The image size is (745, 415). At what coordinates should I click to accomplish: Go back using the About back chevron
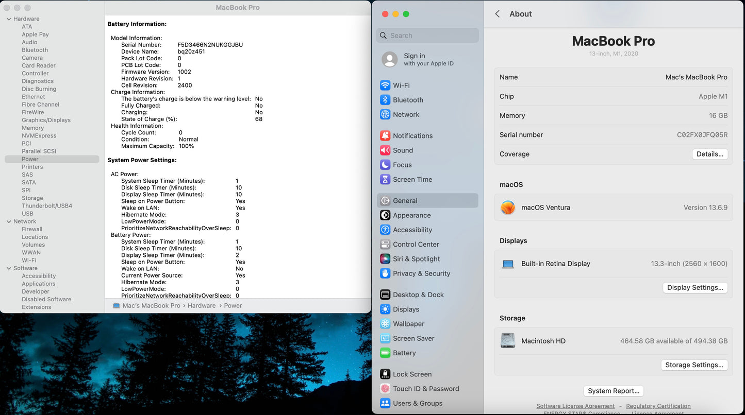pos(498,14)
